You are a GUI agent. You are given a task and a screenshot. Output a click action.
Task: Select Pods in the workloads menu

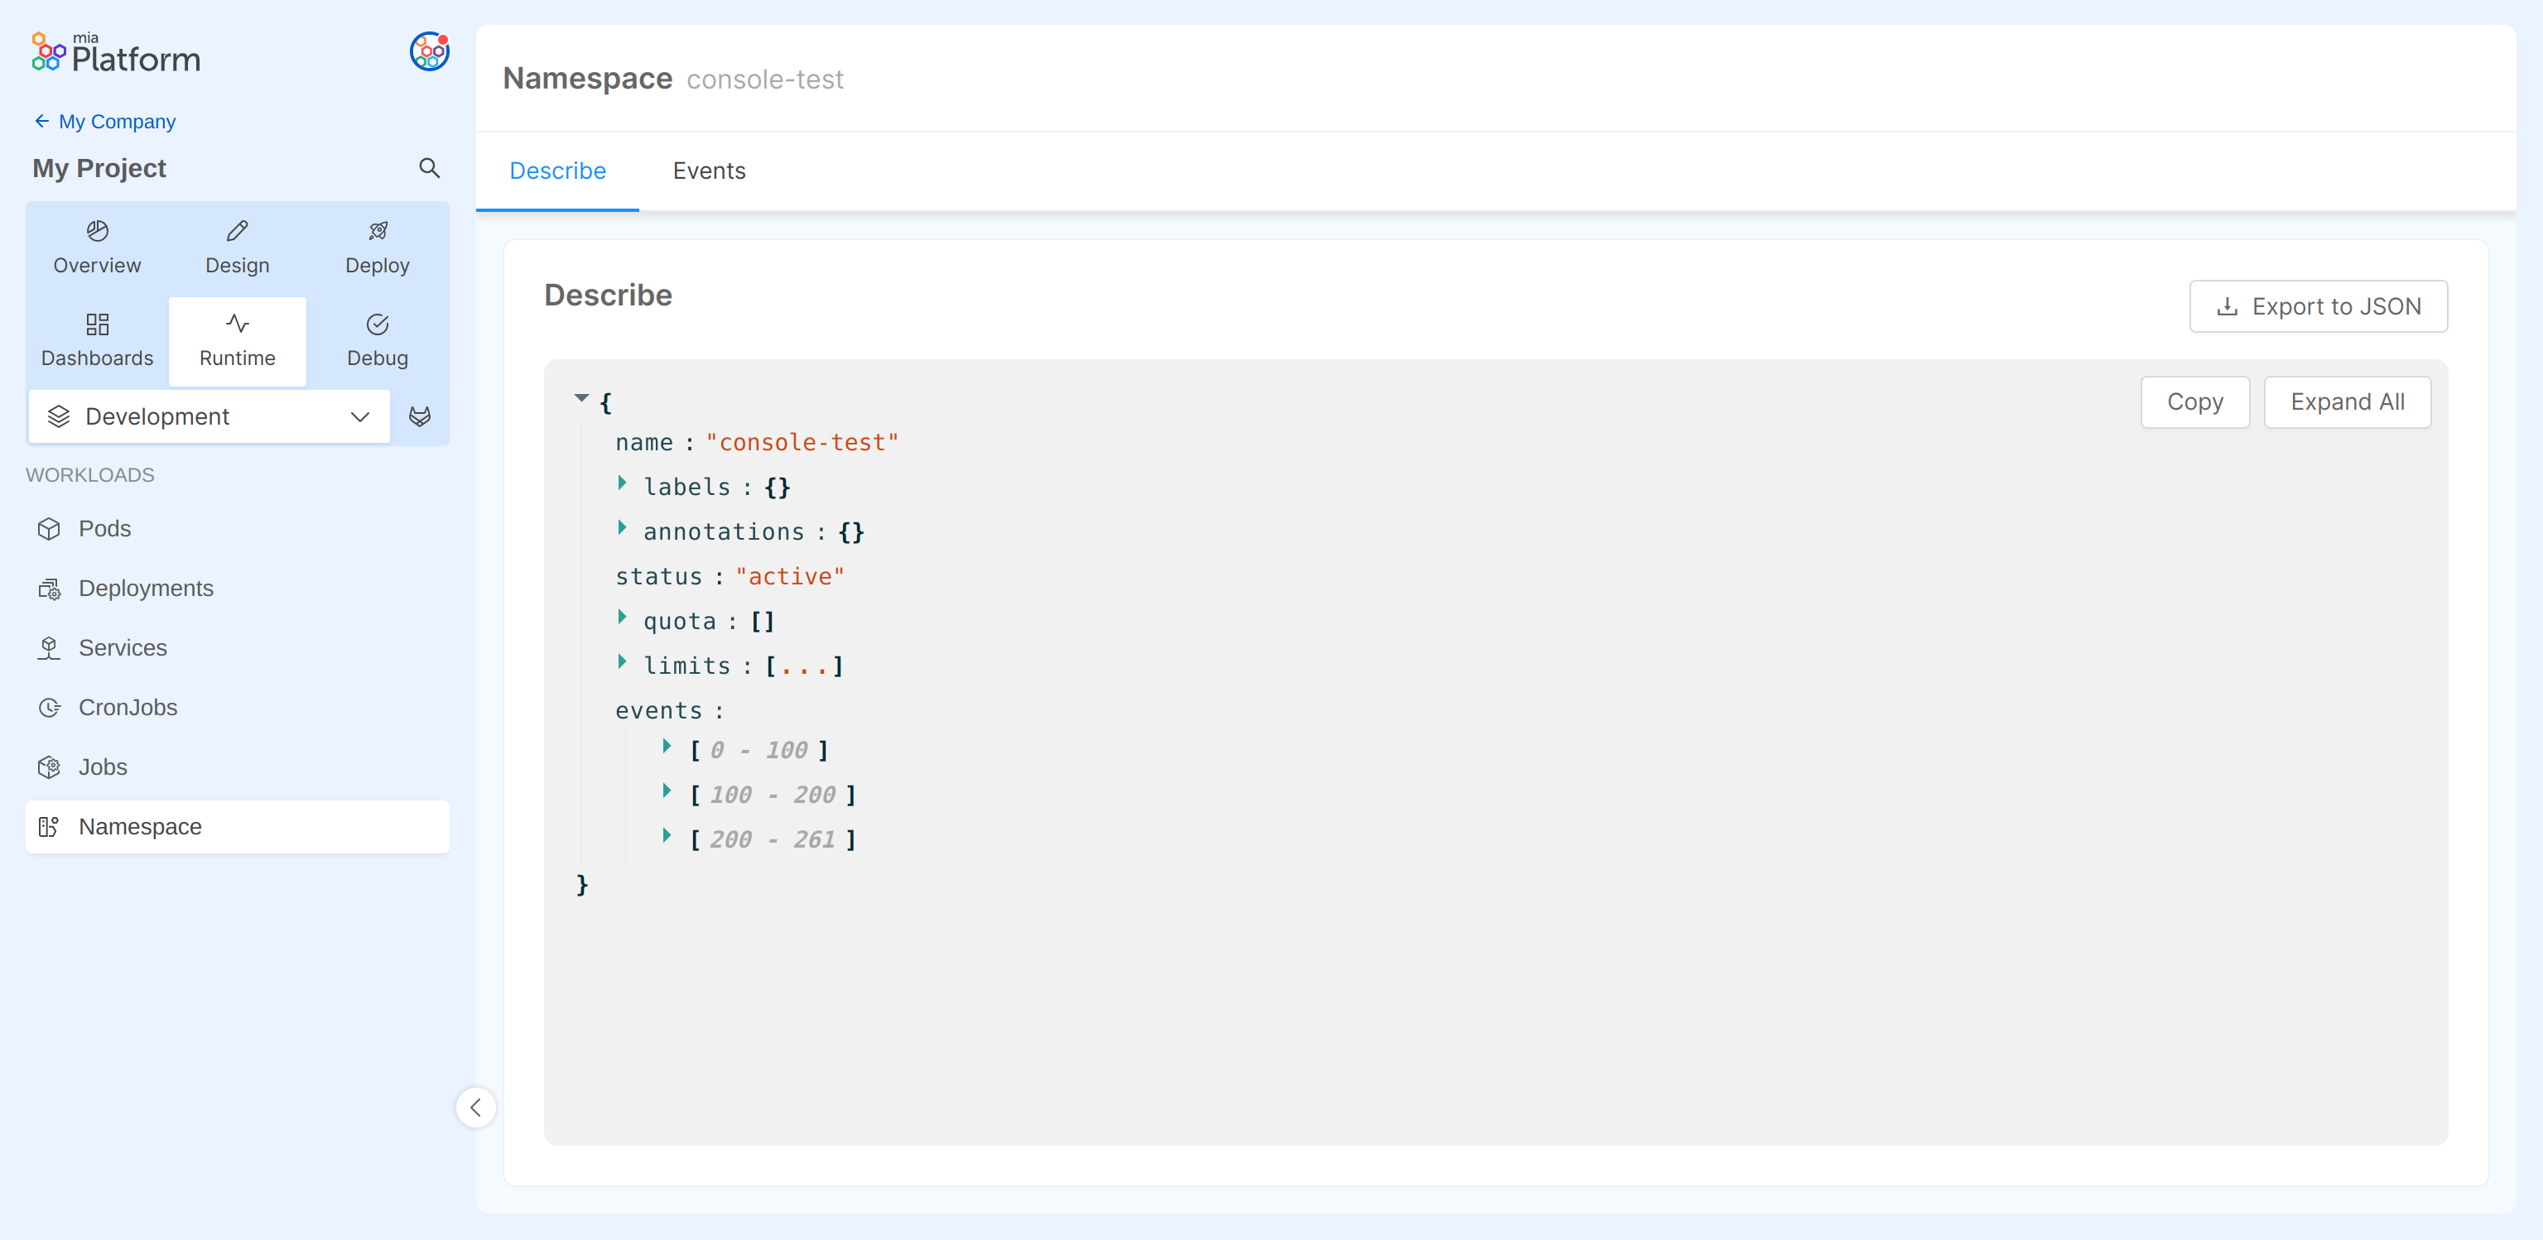[104, 529]
